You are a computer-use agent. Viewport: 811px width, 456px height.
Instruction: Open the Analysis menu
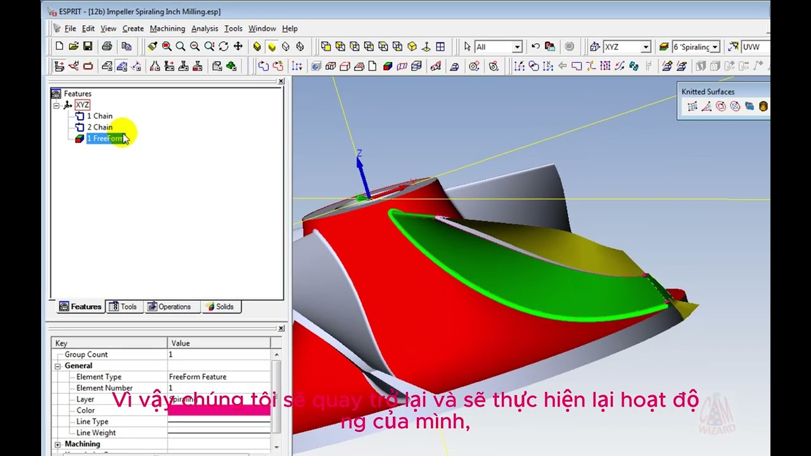pyautogui.click(x=205, y=28)
